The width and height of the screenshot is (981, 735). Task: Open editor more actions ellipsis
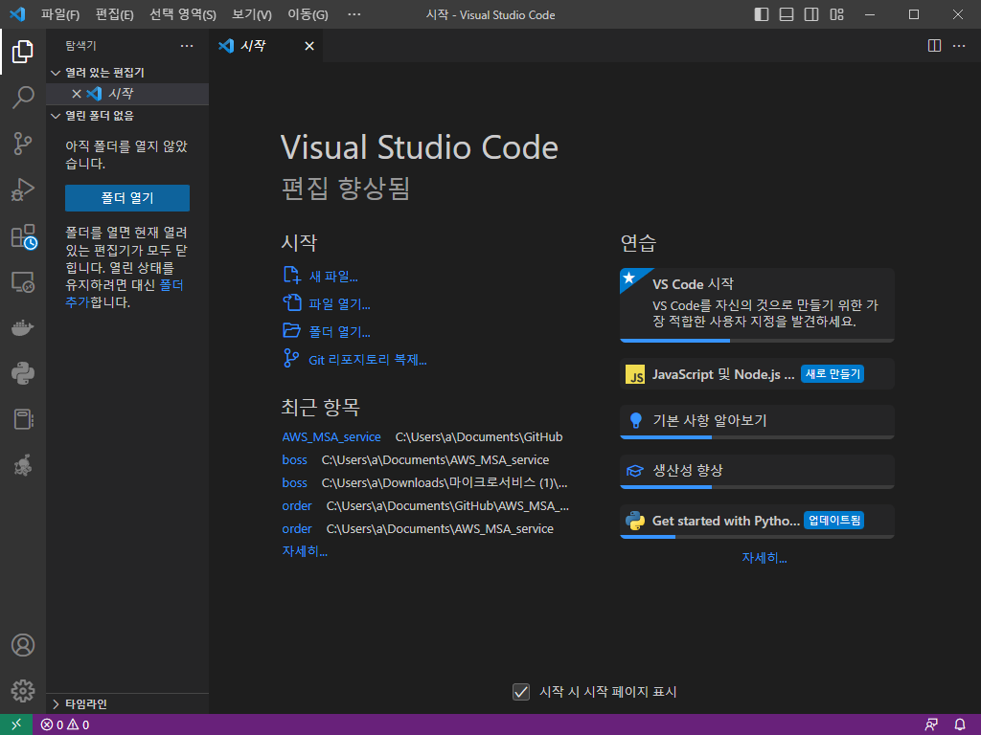pyautogui.click(x=959, y=46)
